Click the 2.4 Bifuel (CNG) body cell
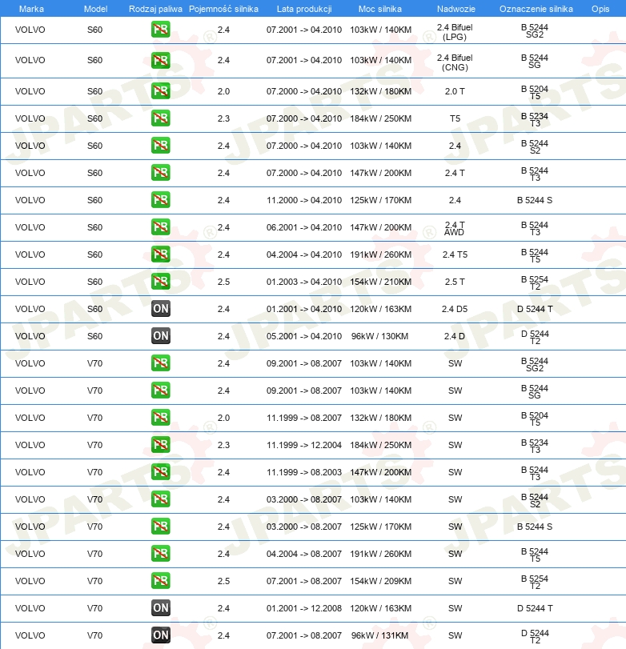This screenshot has width=626, height=649. pos(455,62)
